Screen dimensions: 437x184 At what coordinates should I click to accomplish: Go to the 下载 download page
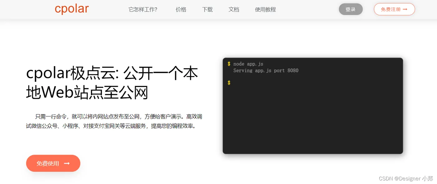click(x=208, y=10)
